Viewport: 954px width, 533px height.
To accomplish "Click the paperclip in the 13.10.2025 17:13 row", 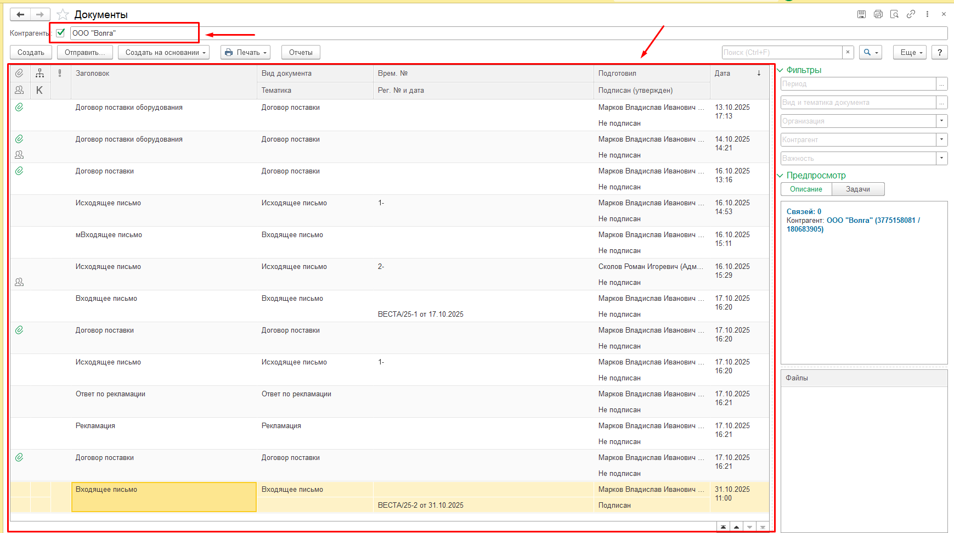I will pyautogui.click(x=19, y=107).
